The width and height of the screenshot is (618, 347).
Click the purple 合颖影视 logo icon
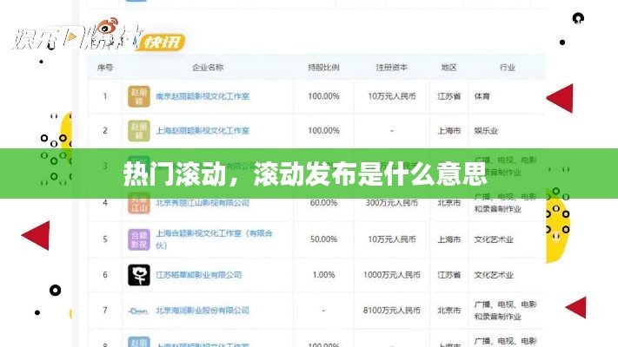click(x=137, y=239)
